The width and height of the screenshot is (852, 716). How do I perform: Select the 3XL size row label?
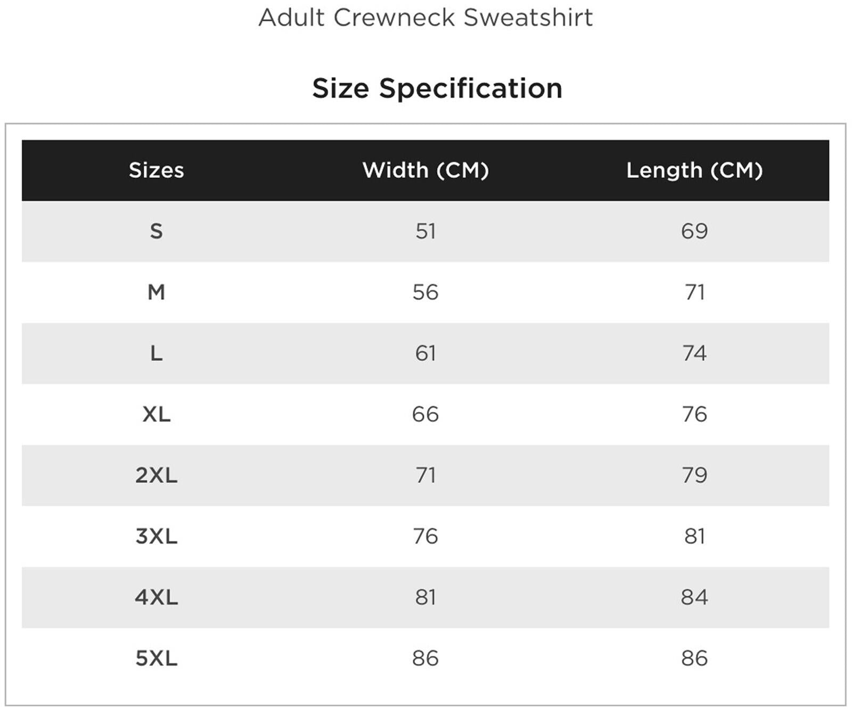coord(156,536)
